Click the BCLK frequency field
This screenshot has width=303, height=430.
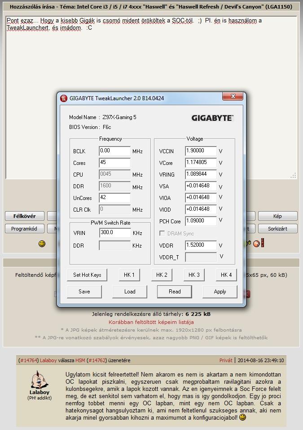point(114,151)
